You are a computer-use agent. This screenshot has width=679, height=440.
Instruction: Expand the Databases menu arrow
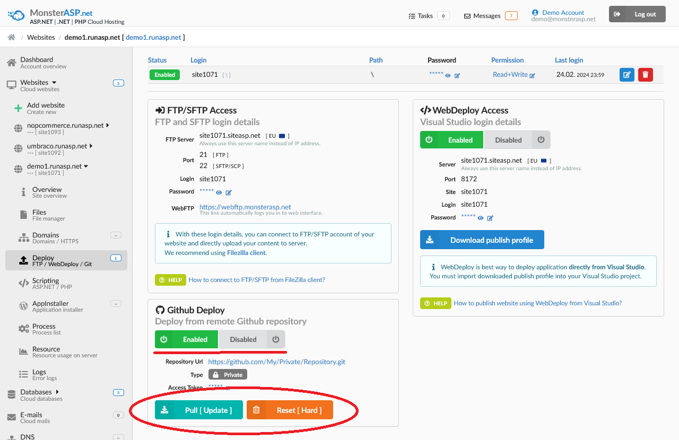tap(57, 392)
